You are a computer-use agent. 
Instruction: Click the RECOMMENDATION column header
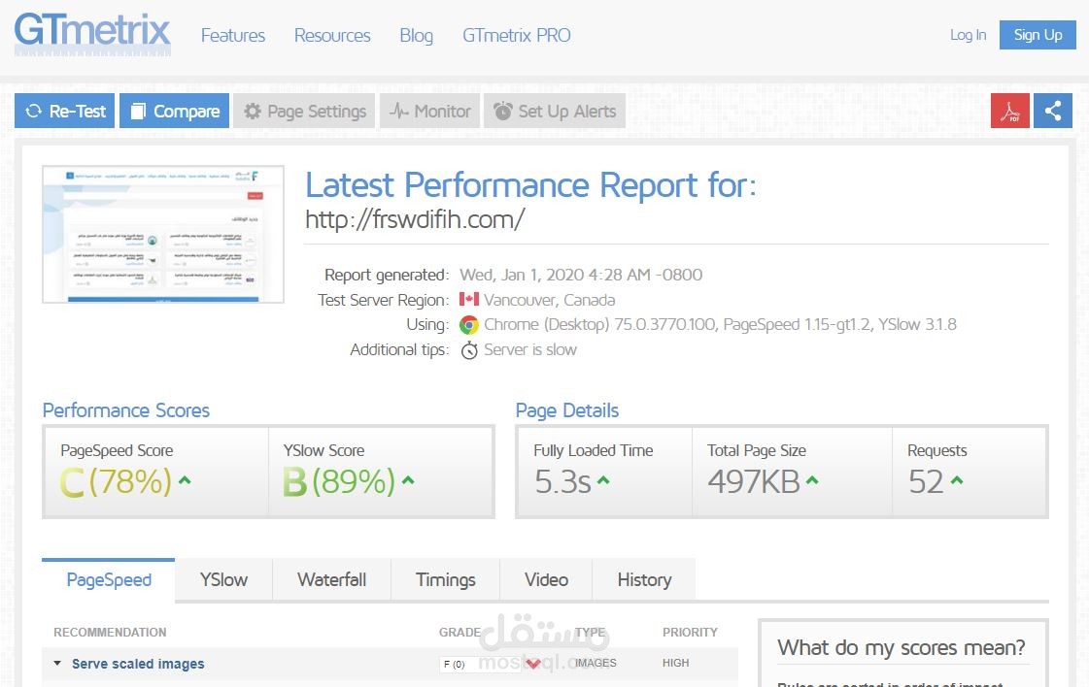click(x=110, y=633)
